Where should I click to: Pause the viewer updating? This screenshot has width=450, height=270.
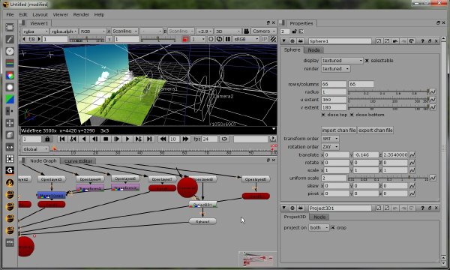228,39
